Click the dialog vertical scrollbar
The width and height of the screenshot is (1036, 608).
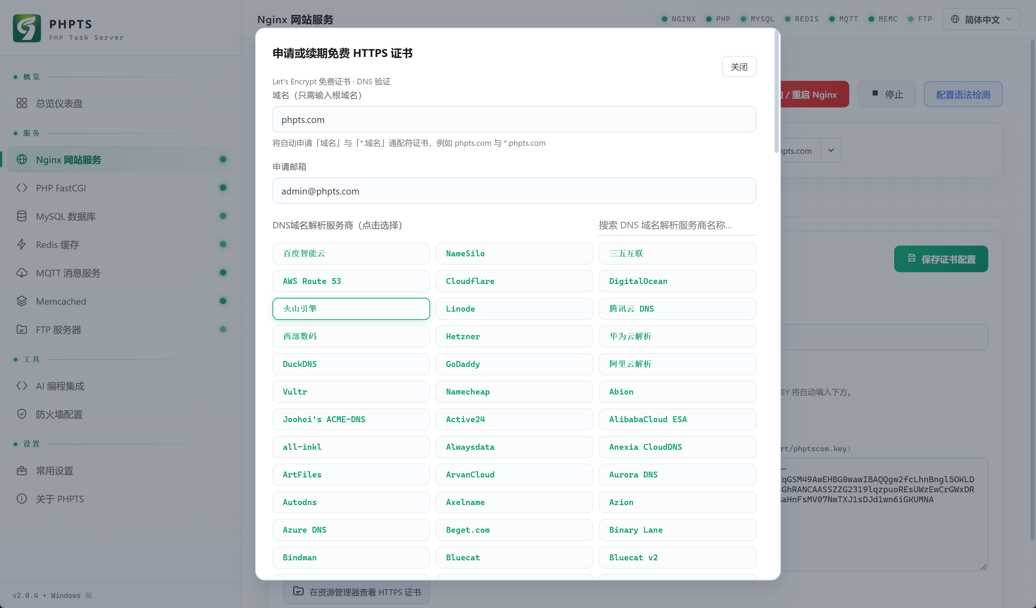pyautogui.click(x=777, y=91)
